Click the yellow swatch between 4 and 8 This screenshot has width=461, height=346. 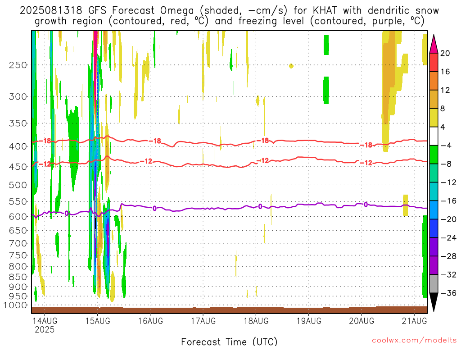[x=434, y=118]
